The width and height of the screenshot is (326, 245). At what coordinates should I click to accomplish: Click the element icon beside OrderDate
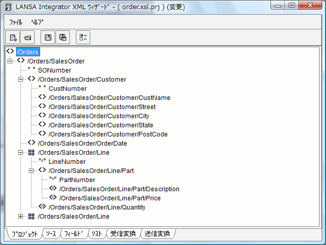point(32,143)
